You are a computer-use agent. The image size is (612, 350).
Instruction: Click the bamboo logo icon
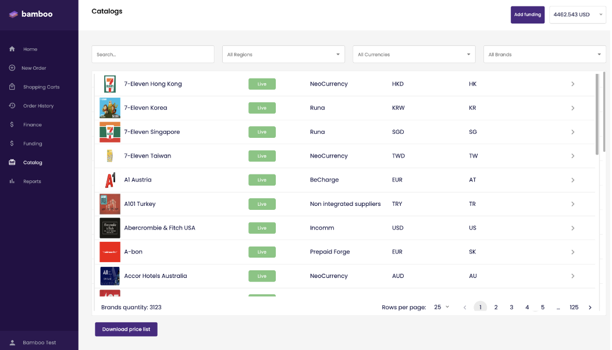click(13, 15)
